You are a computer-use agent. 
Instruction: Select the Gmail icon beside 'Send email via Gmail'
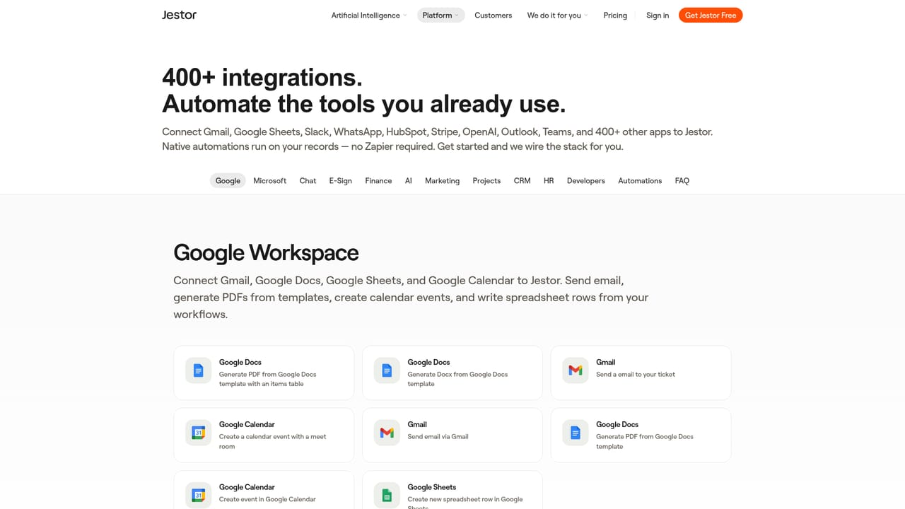coord(387,433)
